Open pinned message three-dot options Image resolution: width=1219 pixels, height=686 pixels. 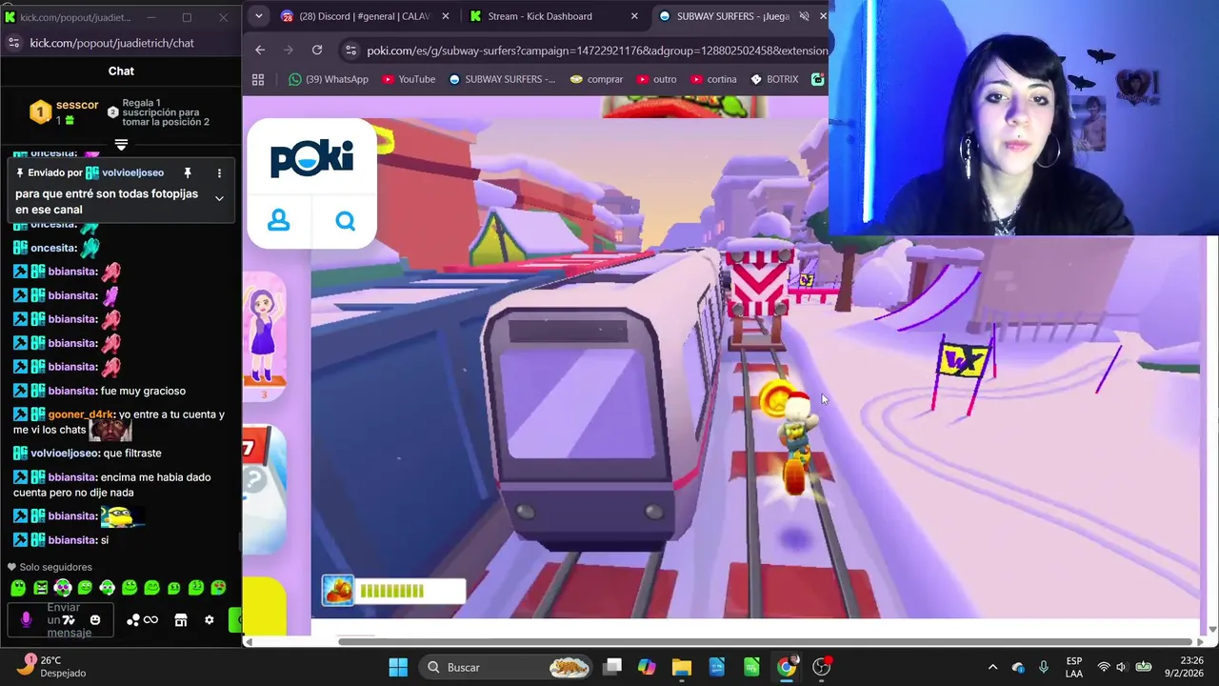pyautogui.click(x=219, y=172)
